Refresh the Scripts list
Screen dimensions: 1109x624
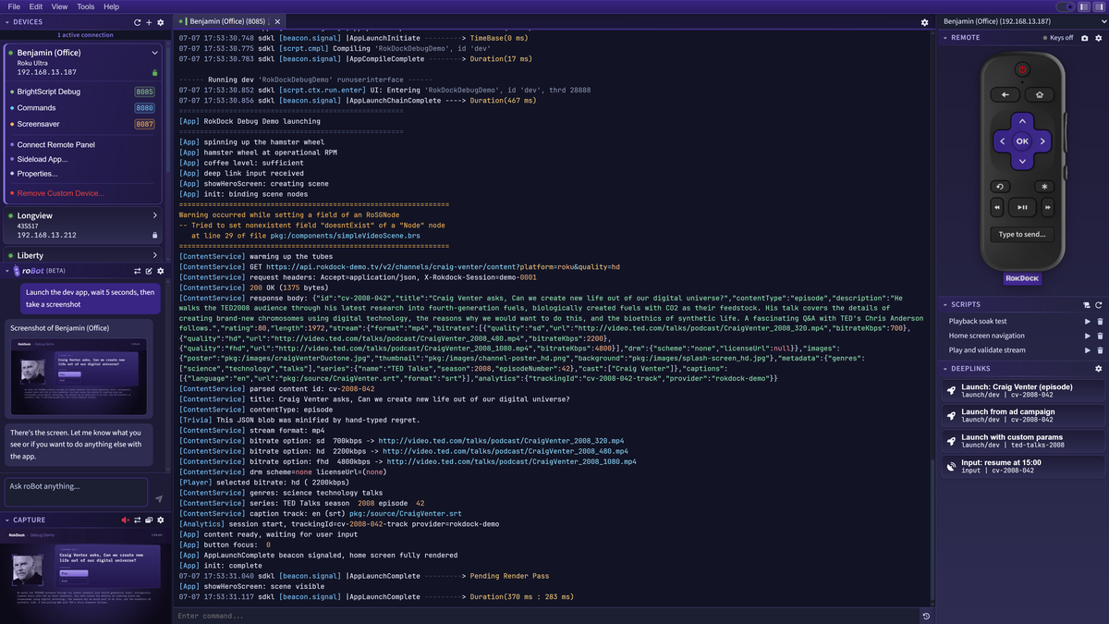pyautogui.click(x=1099, y=304)
